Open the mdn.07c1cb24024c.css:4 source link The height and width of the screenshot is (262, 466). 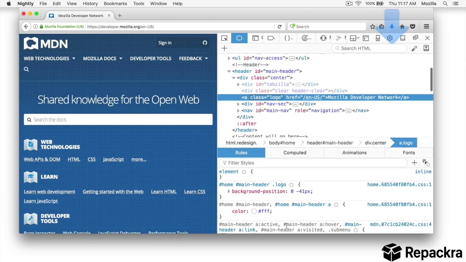point(401,225)
